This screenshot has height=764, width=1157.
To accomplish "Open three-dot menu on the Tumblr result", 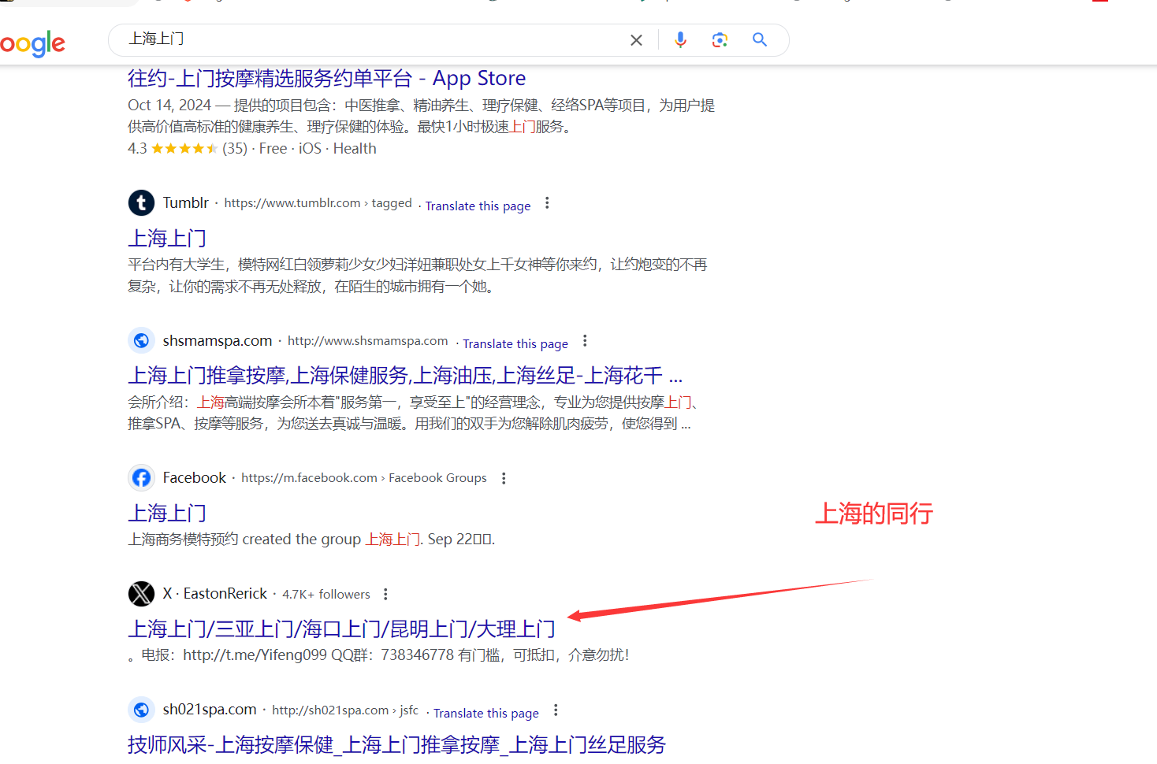I will point(547,202).
